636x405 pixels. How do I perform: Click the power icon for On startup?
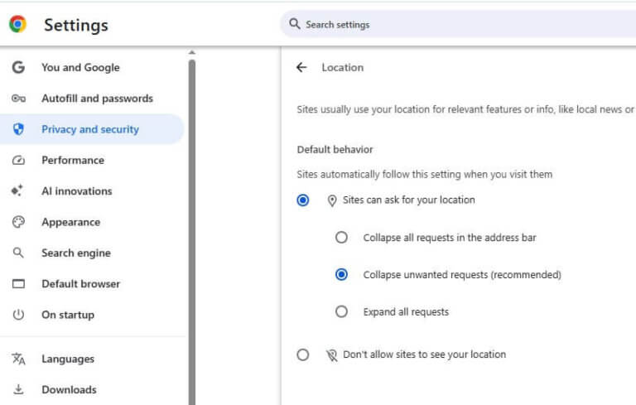(18, 315)
